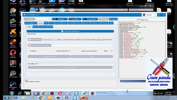The image size is (177, 100).
Task: Click the EFT Dongle icon in the taskbar
Action: (x=92, y=93)
